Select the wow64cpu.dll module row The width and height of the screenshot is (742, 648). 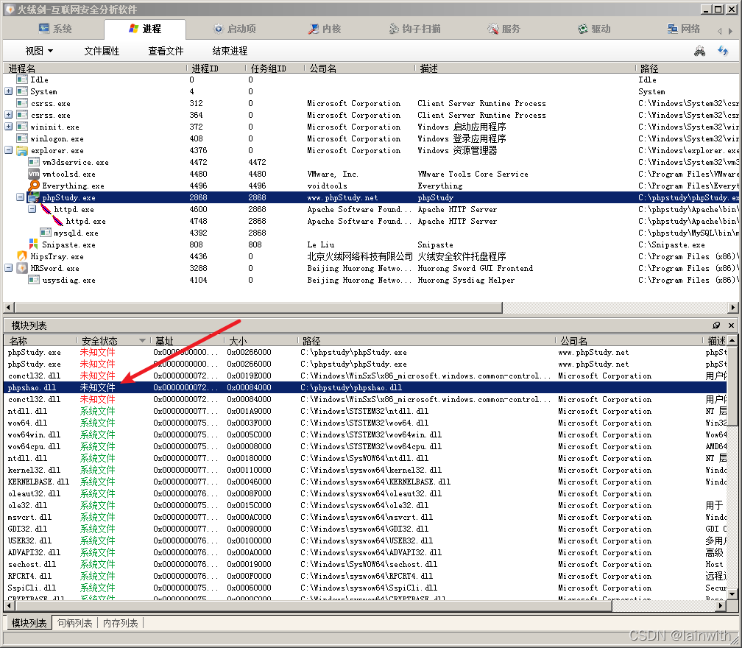(364, 446)
